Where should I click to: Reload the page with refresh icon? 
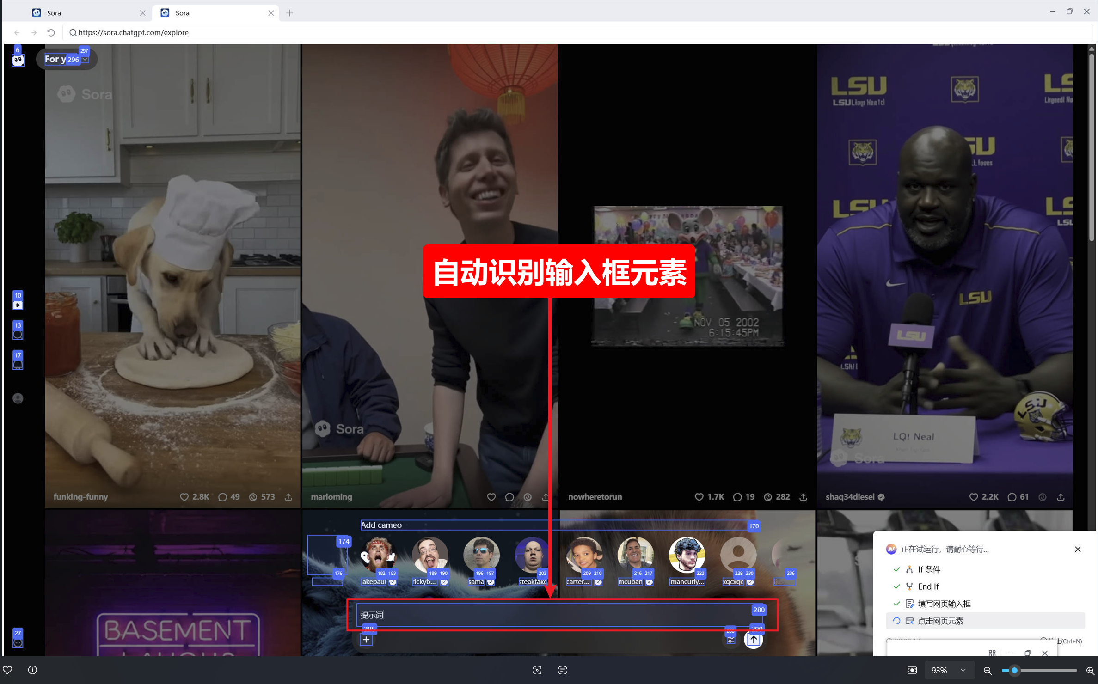pos(51,32)
